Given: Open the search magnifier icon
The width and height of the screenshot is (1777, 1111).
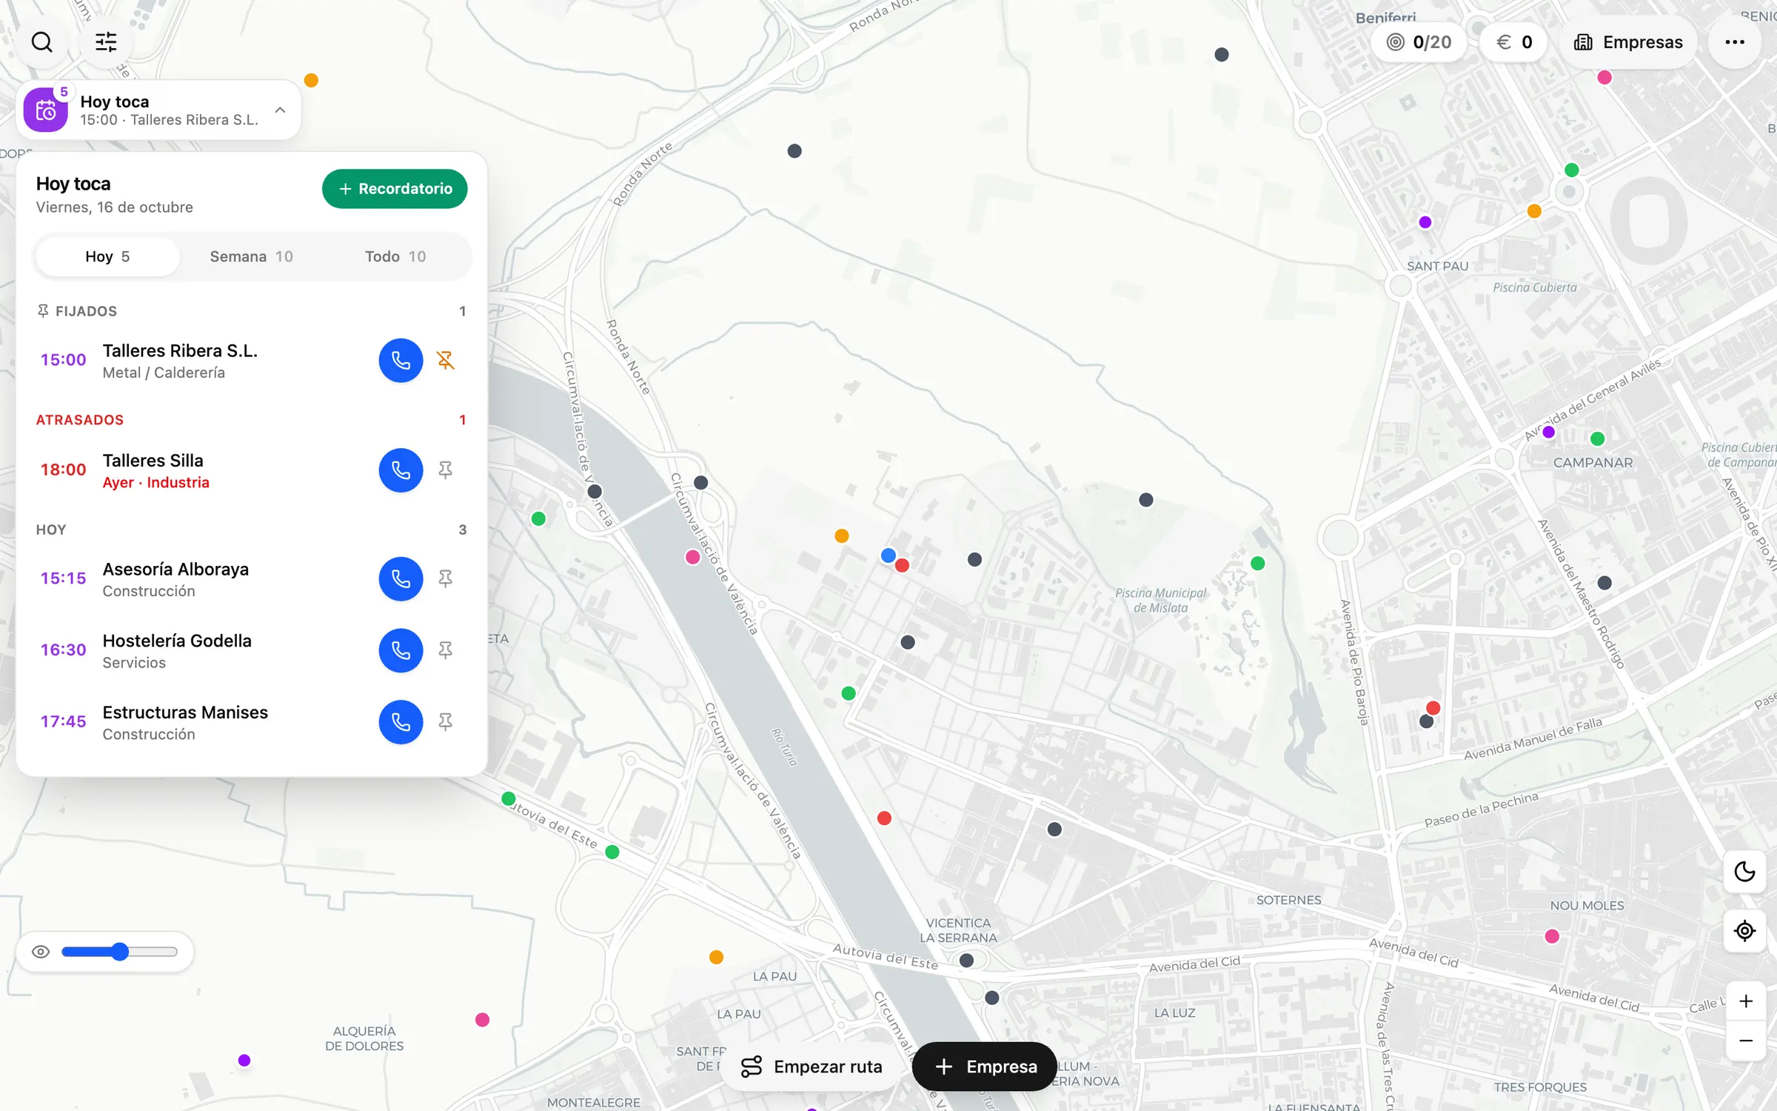Looking at the screenshot, I should [x=42, y=42].
